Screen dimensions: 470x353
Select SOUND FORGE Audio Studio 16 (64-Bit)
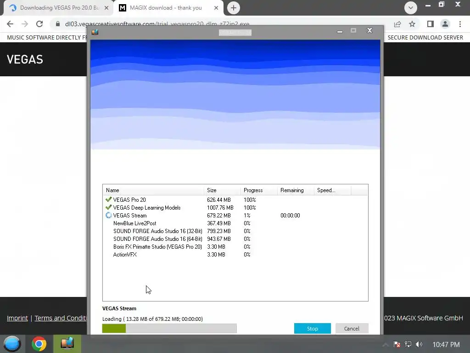point(235,239)
